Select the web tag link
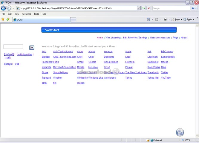 point(17,64)
